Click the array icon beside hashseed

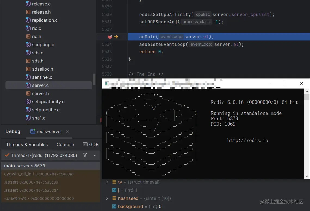coord(114,198)
